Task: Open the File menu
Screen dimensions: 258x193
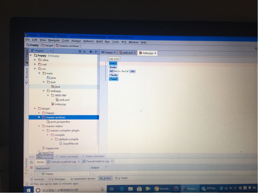Action: click(28, 40)
